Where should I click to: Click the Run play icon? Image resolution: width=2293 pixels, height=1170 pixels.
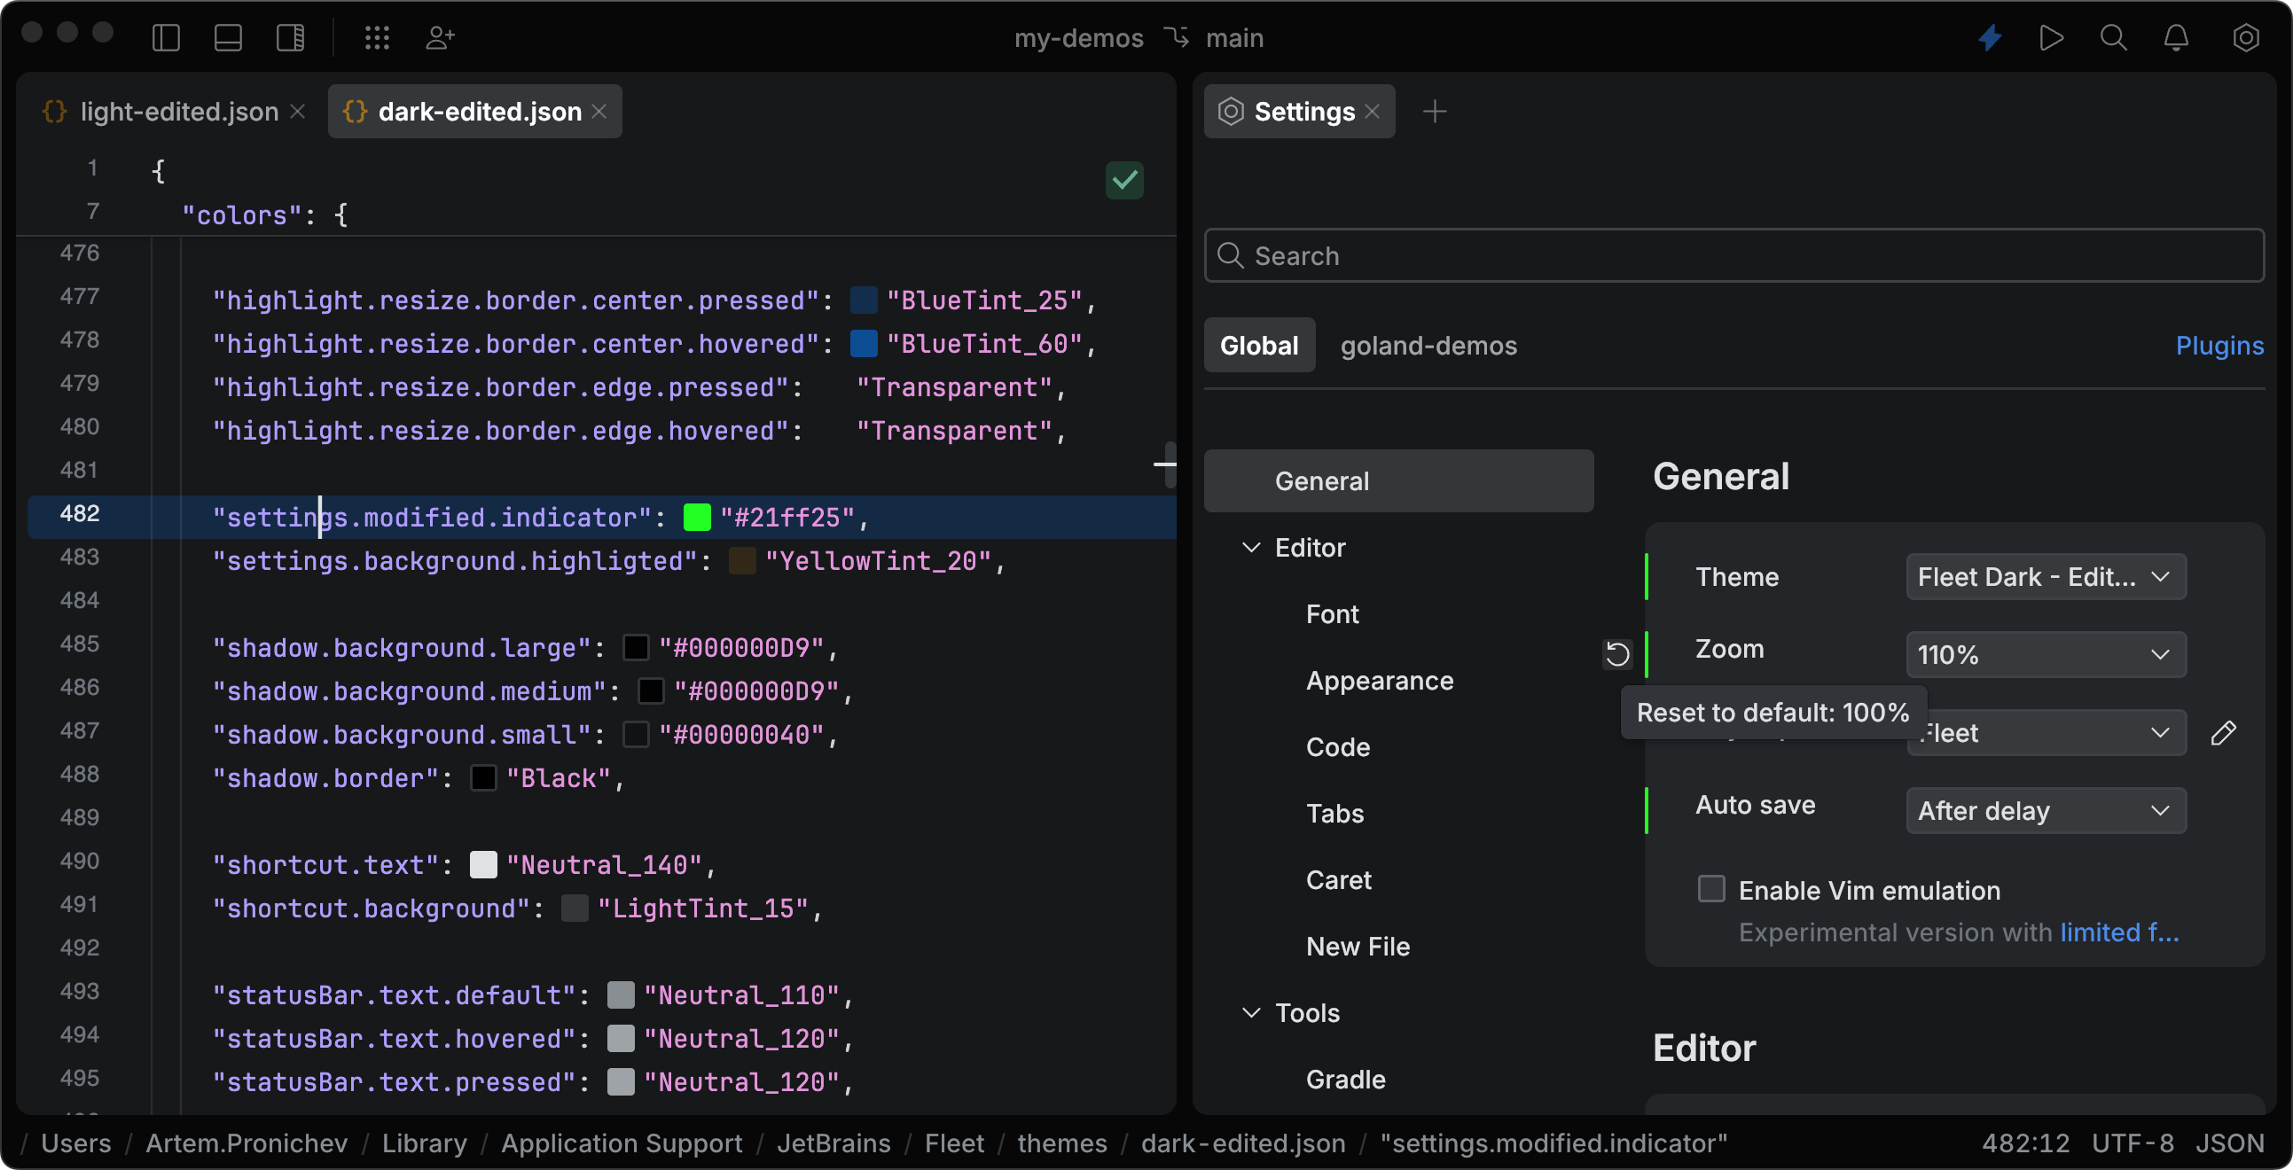(2052, 37)
